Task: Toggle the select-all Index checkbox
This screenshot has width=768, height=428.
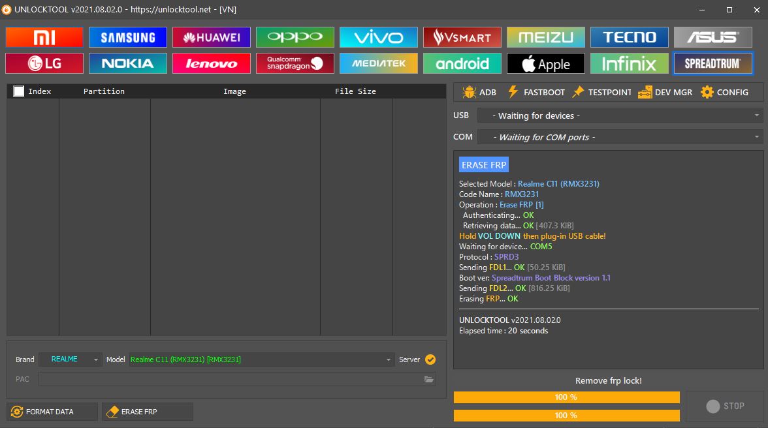Action: 18,91
